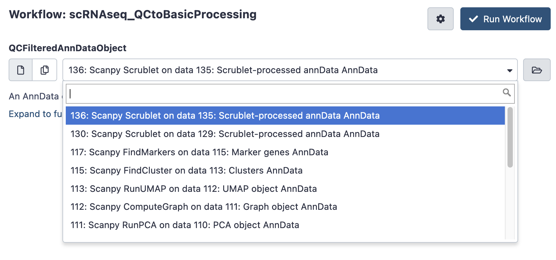Browse datasets using the folder icon
The height and width of the screenshot is (260, 556).
pos(536,70)
